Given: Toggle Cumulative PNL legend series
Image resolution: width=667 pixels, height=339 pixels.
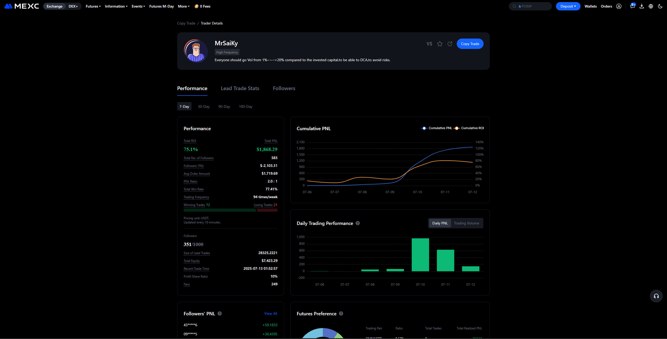Looking at the screenshot, I should 436,128.
